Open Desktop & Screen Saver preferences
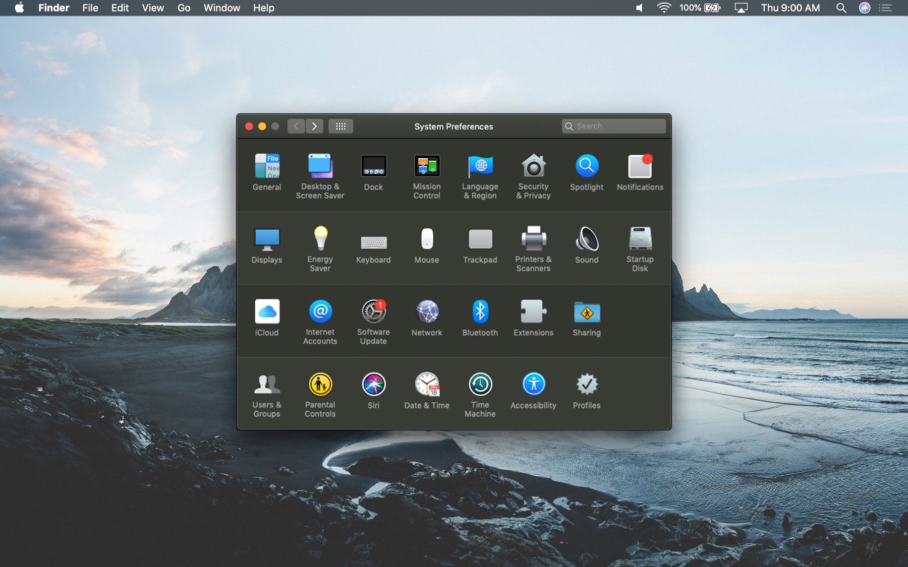This screenshot has height=567, width=908. tap(320, 166)
